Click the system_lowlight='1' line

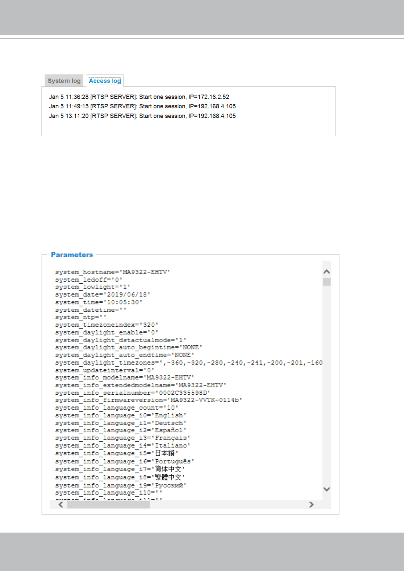tap(93, 287)
